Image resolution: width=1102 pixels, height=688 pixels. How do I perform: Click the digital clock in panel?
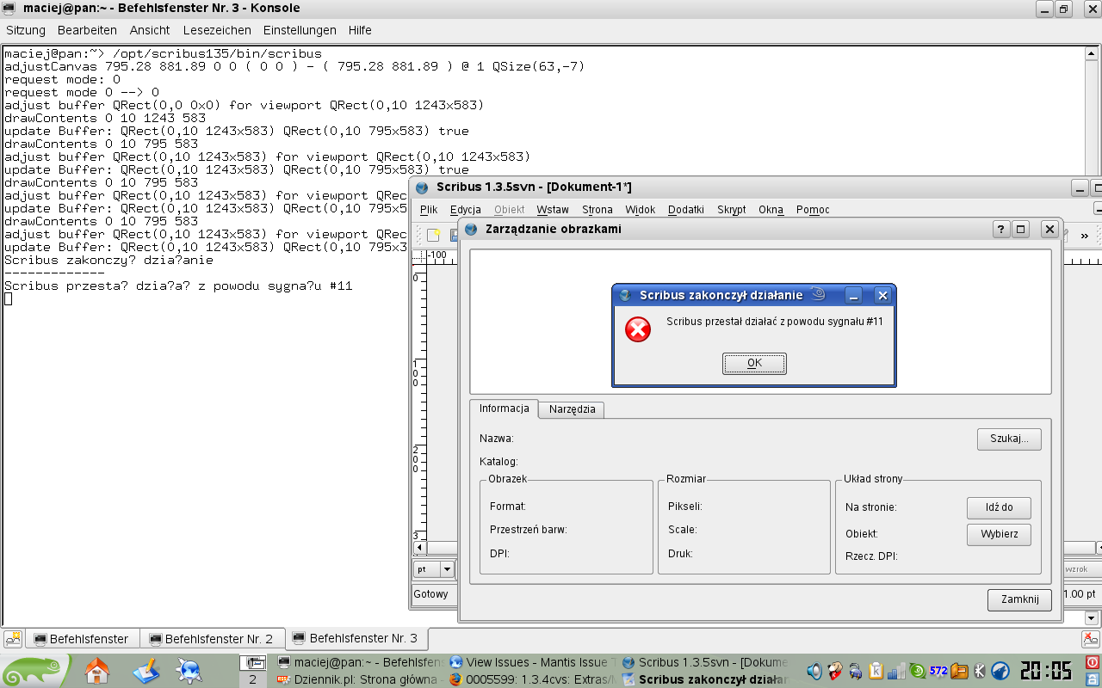point(1045,671)
